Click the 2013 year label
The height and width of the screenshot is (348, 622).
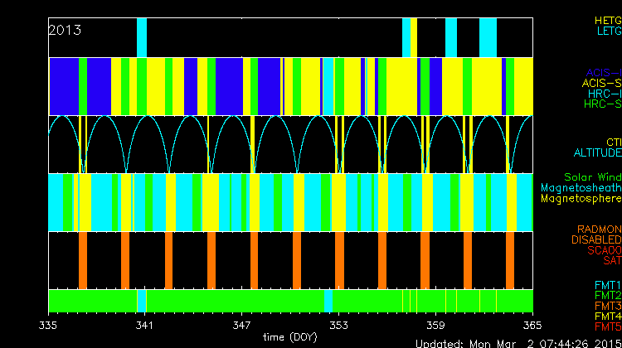tap(65, 30)
